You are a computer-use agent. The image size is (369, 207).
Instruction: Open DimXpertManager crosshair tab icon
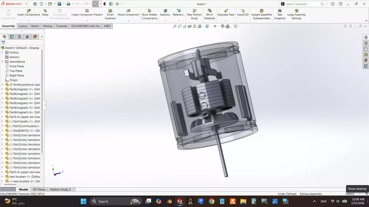pos(27,37)
